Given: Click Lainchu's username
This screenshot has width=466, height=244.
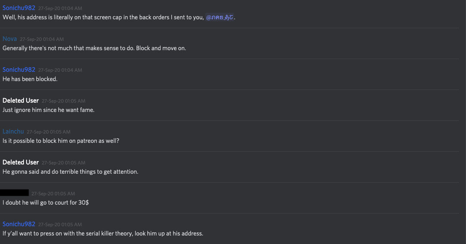Looking at the screenshot, I should pyautogui.click(x=13, y=131).
